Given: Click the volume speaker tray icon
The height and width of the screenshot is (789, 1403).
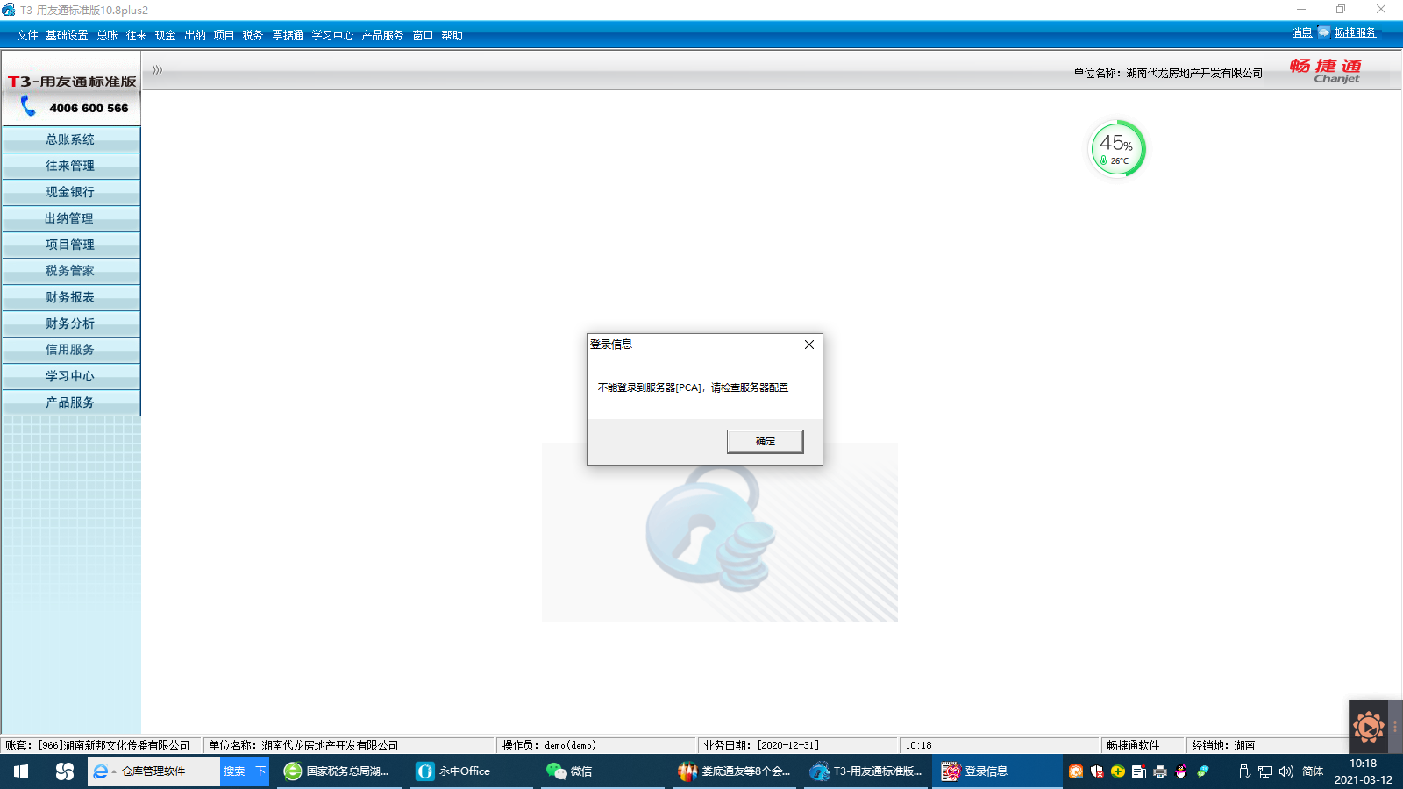Looking at the screenshot, I should (x=1286, y=771).
